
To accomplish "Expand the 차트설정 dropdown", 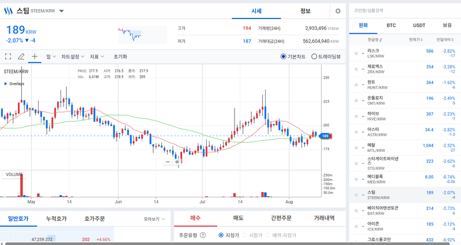I will 73,56.
